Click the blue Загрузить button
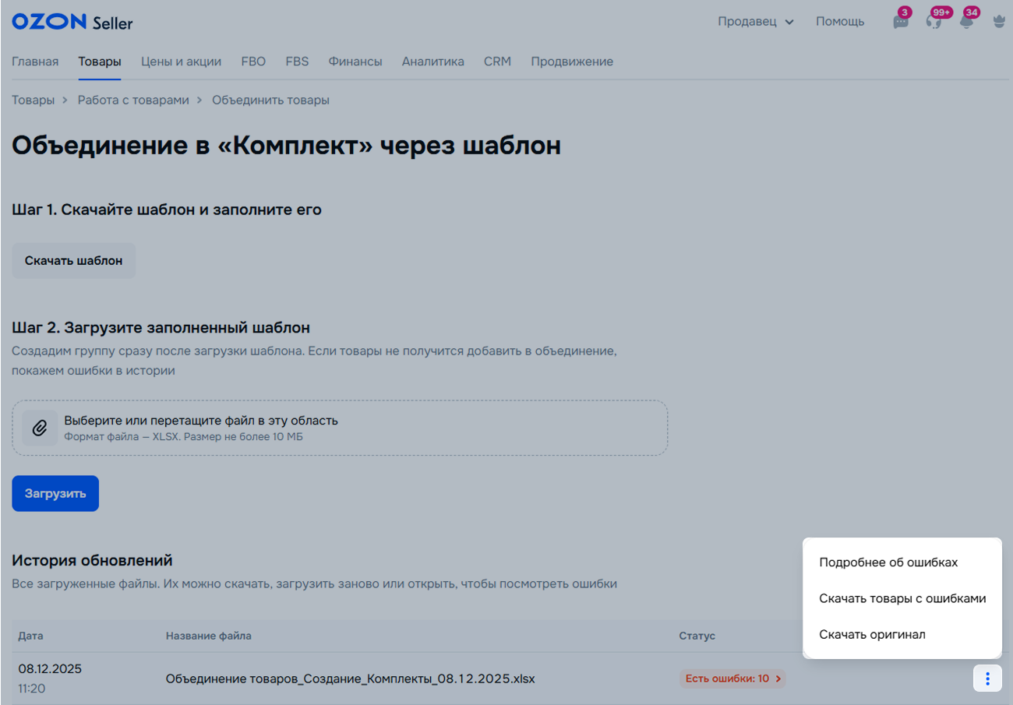The width and height of the screenshot is (1013, 705). pos(55,493)
